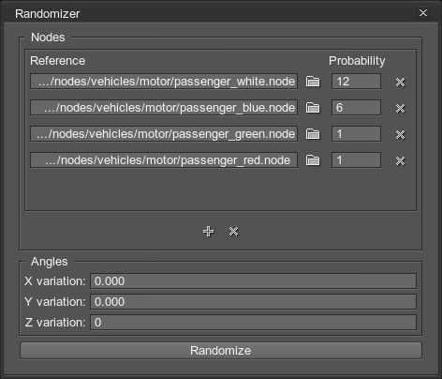The height and width of the screenshot is (379, 442).
Task: Select probability field showing 6
Action: [356, 108]
